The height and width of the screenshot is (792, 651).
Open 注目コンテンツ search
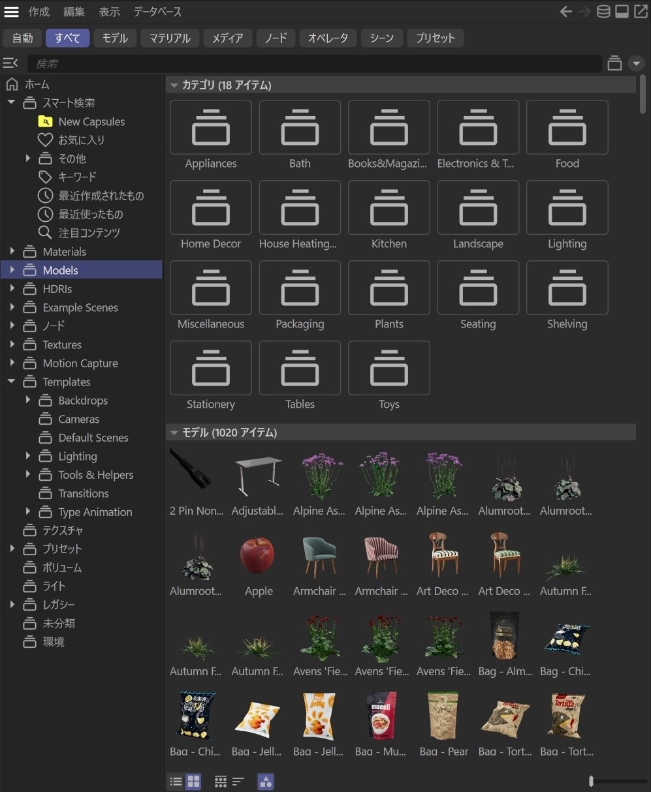point(89,232)
